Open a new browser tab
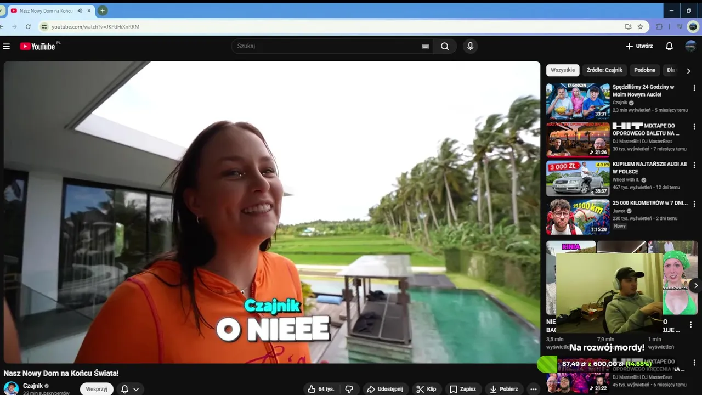The image size is (702, 395). [102, 10]
